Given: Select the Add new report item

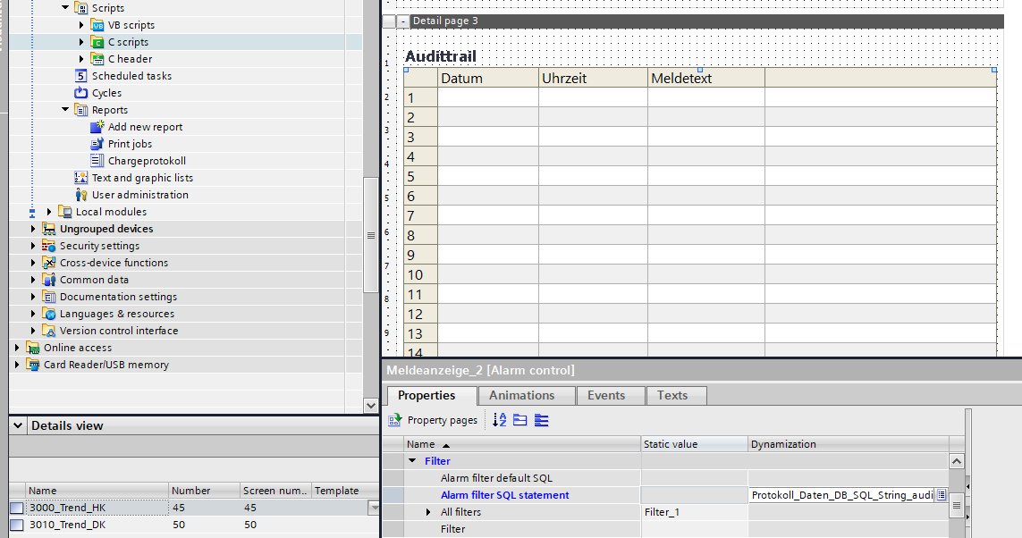Looking at the screenshot, I should 146,126.
